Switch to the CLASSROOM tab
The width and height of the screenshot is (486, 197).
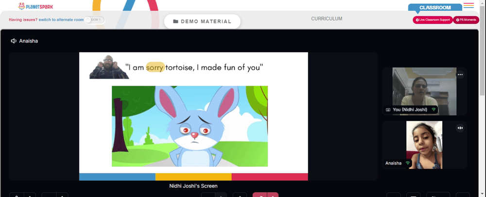435,8
